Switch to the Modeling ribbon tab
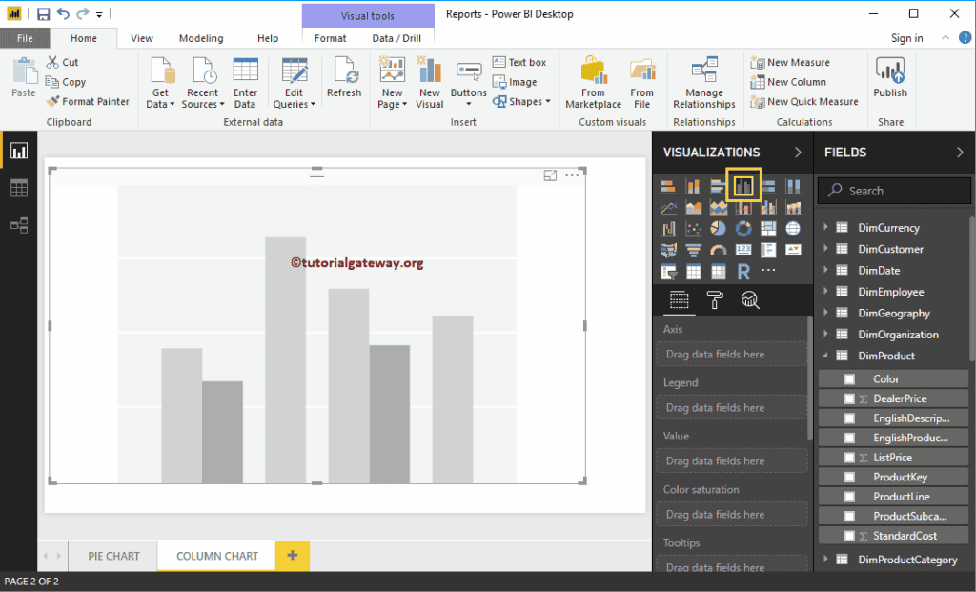This screenshot has height=592, width=976. tap(200, 37)
